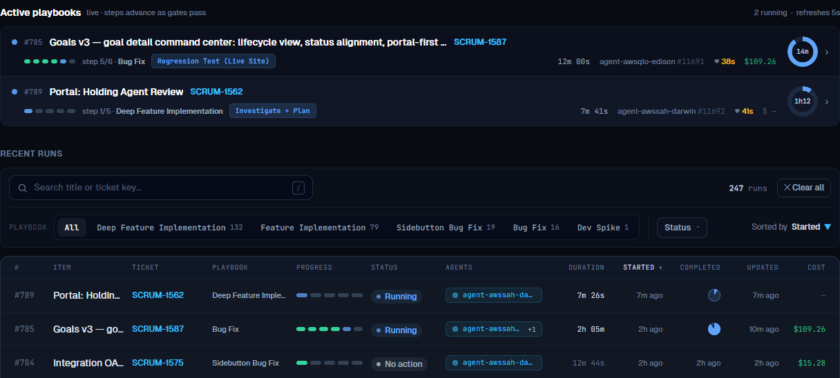
Task: Click the Regression Test (Live Site) badge
Action: click(x=213, y=61)
